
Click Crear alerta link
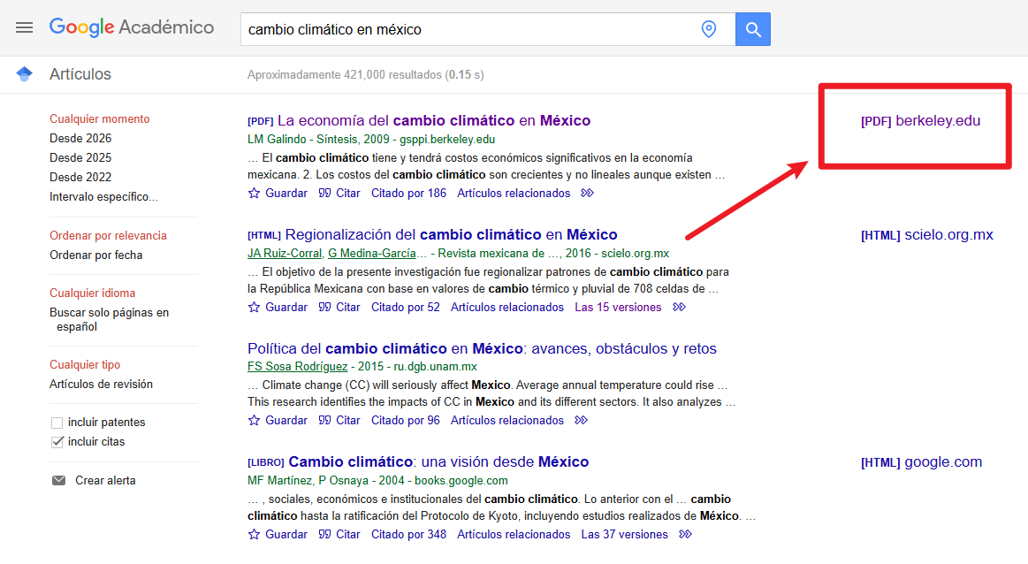tap(105, 481)
